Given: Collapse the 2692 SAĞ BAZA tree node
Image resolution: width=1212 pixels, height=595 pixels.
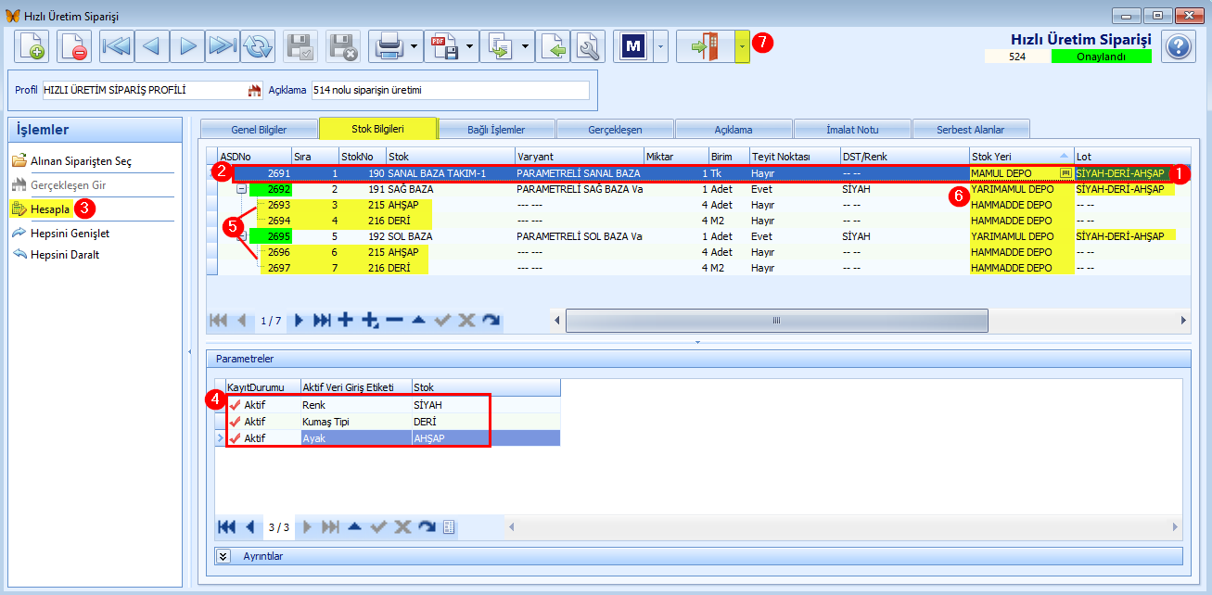Looking at the screenshot, I should 241,188.
